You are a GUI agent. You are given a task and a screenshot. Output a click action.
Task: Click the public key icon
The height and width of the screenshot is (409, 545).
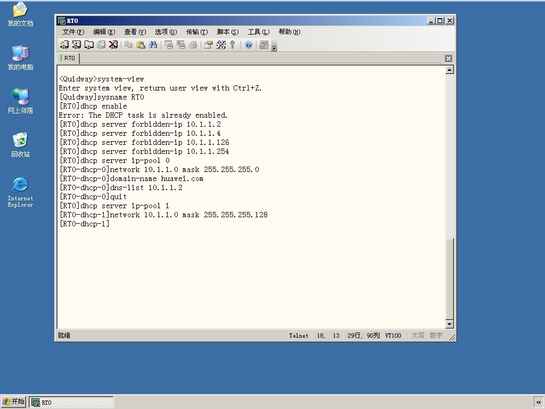point(233,45)
